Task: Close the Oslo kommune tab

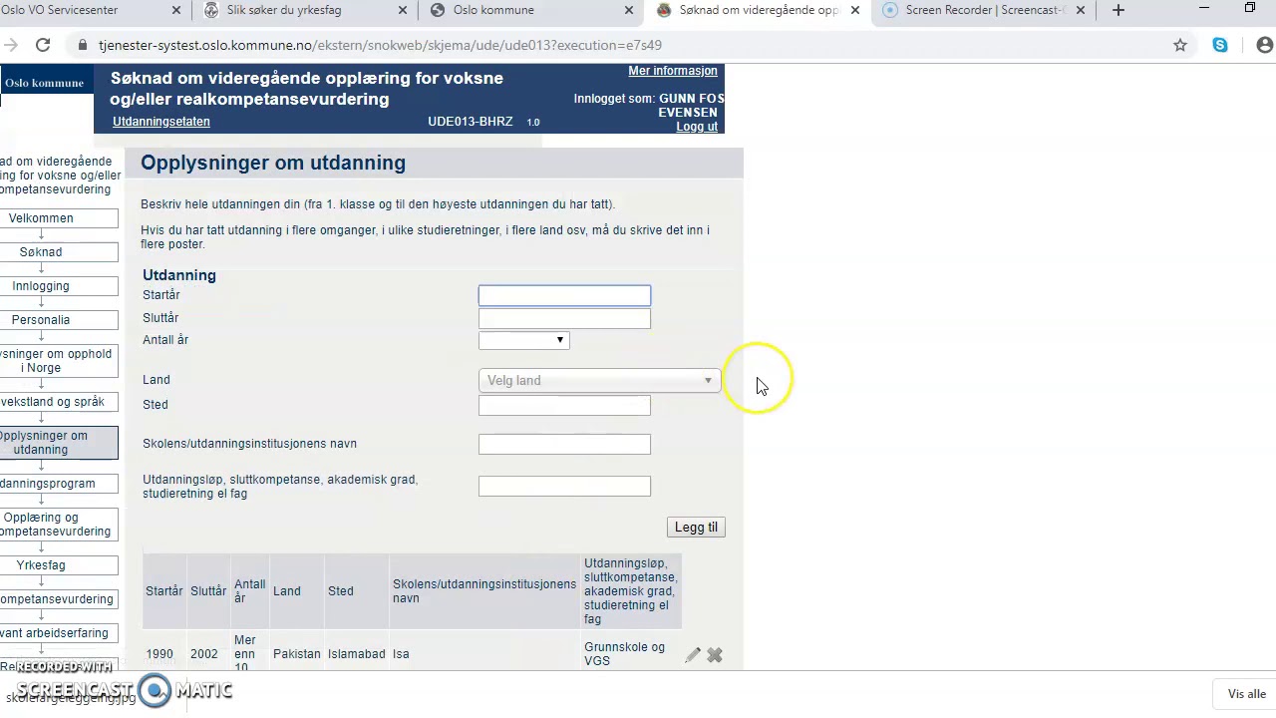Action: click(x=629, y=10)
